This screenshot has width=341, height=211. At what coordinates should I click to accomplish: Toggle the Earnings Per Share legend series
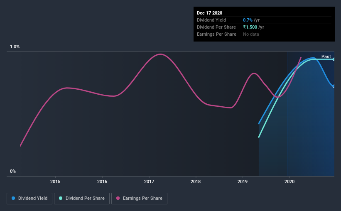[x=139, y=199]
